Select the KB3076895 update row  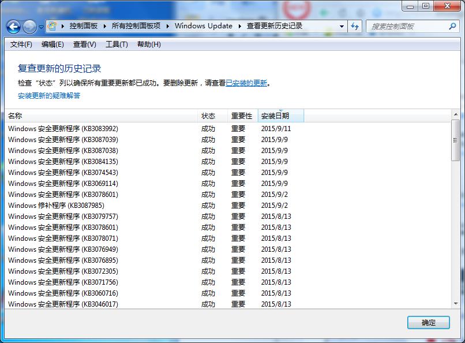click(227, 260)
